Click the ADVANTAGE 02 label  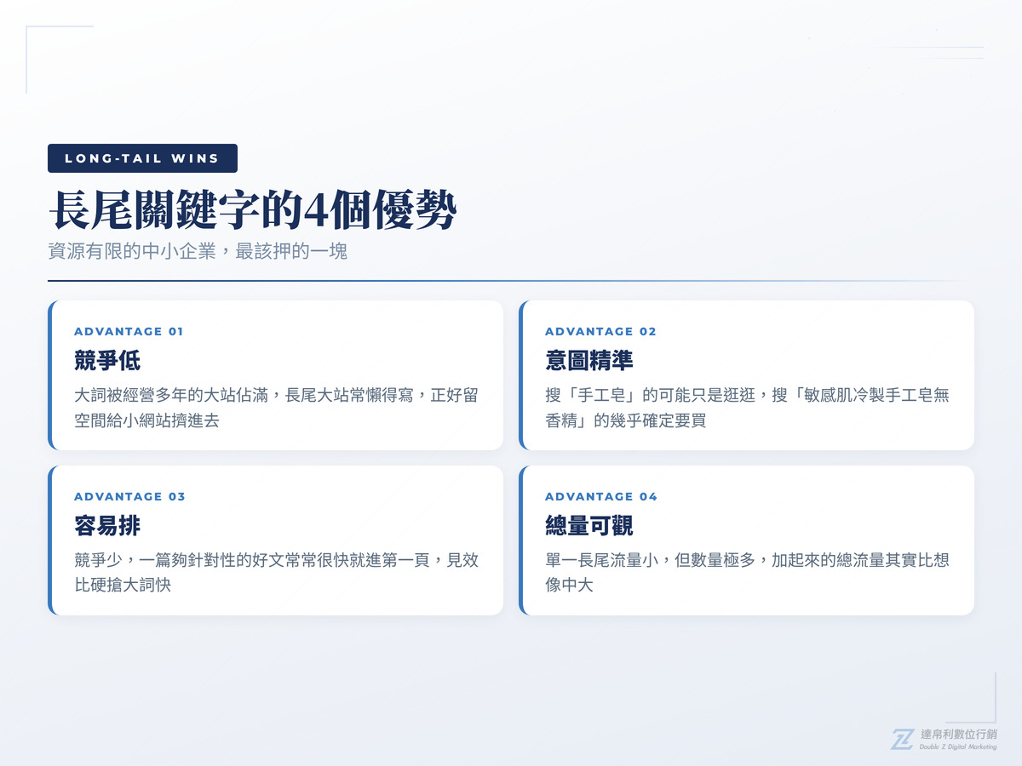pos(601,331)
